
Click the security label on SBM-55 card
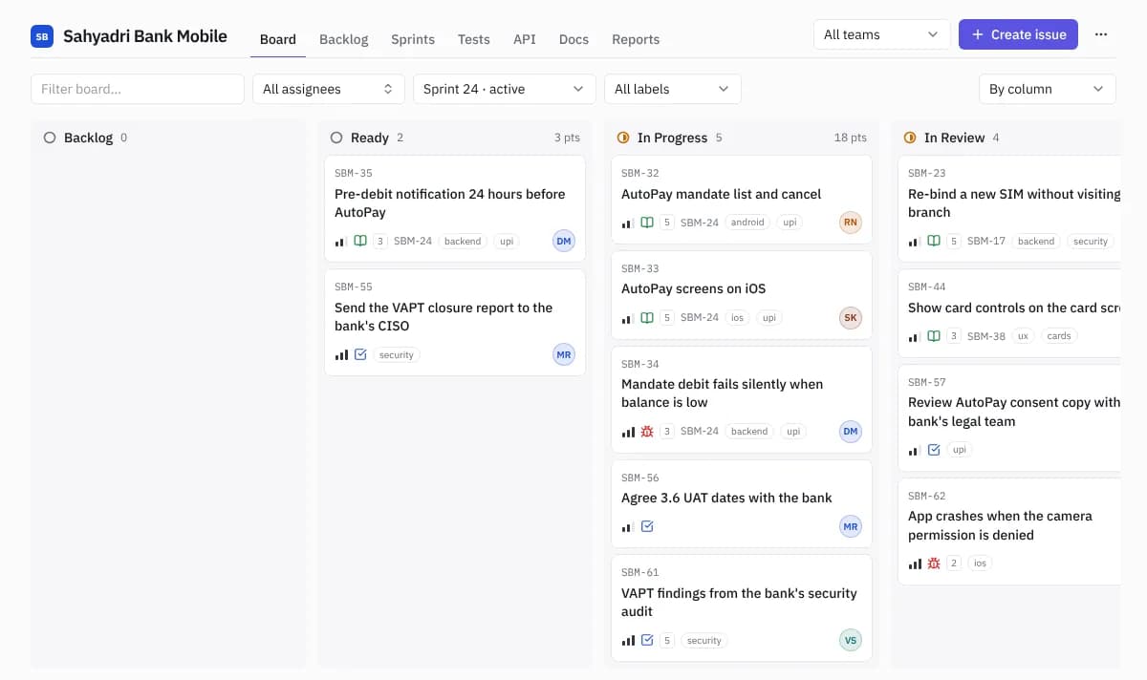click(x=397, y=355)
